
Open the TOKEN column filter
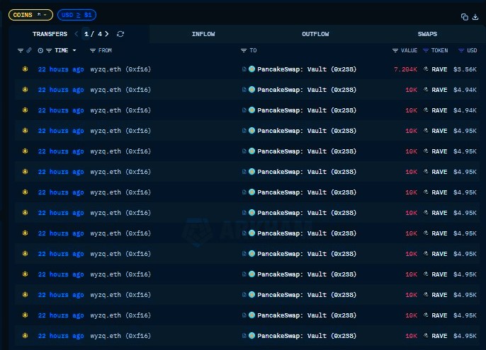point(426,50)
